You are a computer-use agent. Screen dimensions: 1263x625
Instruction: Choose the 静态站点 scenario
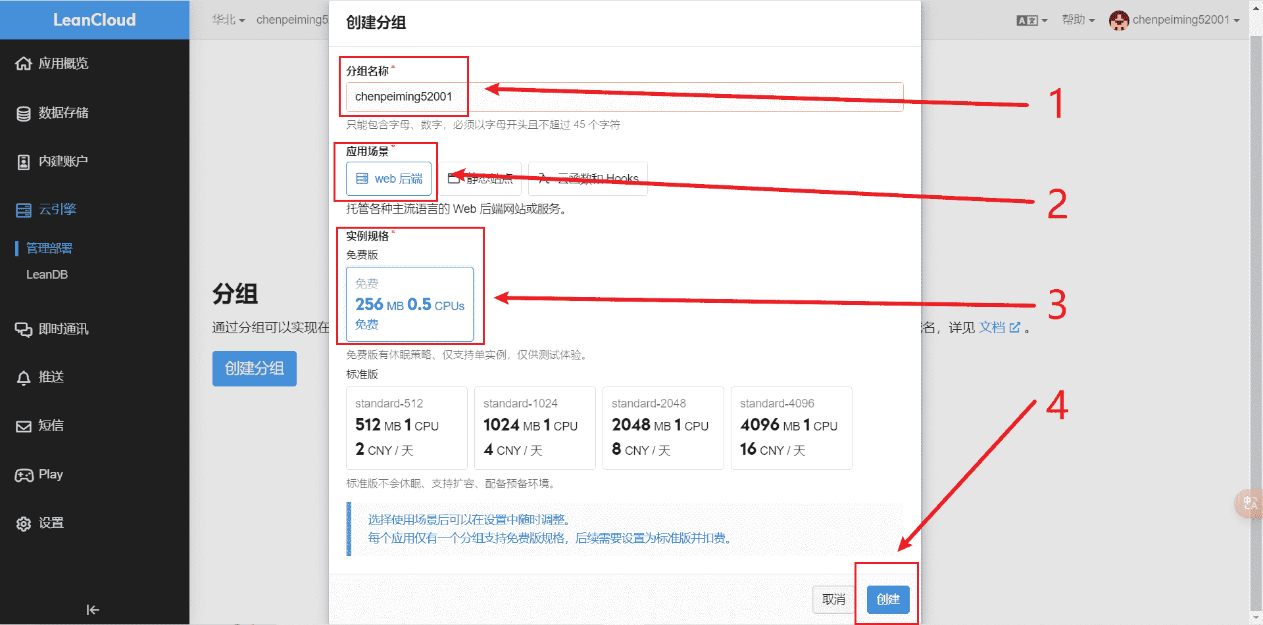(480, 179)
